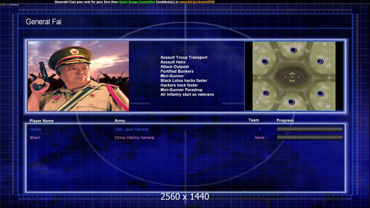Click the Assault Troop Transport ability text
This screenshot has width=370, height=208.
tap(184, 58)
